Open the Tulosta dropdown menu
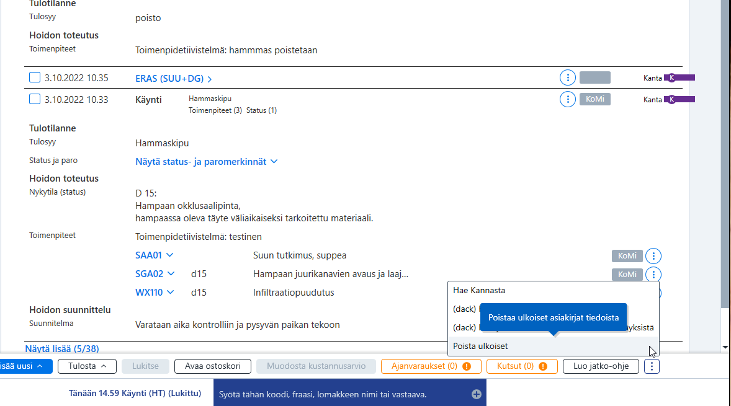 tap(87, 366)
